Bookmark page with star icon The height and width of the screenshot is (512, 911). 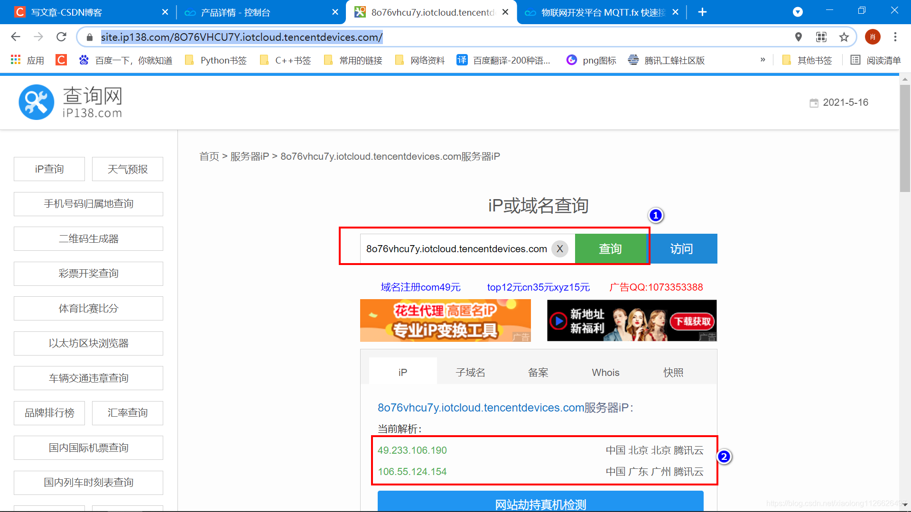(844, 37)
